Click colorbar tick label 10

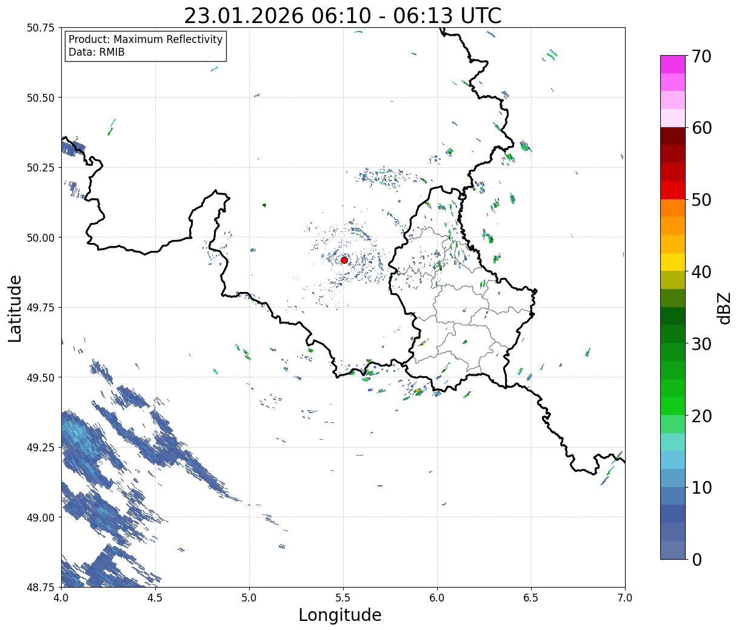[x=701, y=488]
